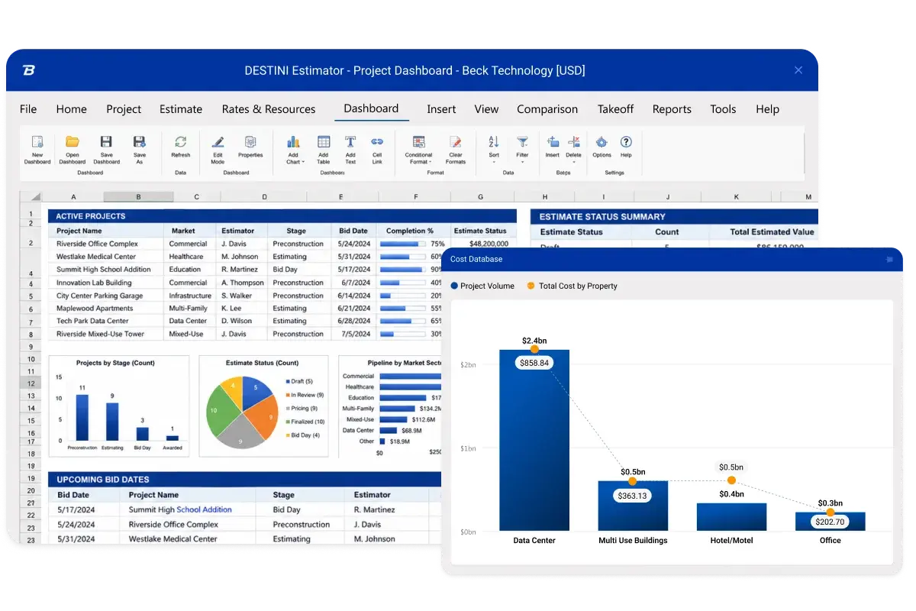Viewport: 916px width, 611px height.
Task: Click the Riverside Office Complex 75% completion bar
Action: pyautogui.click(x=402, y=244)
